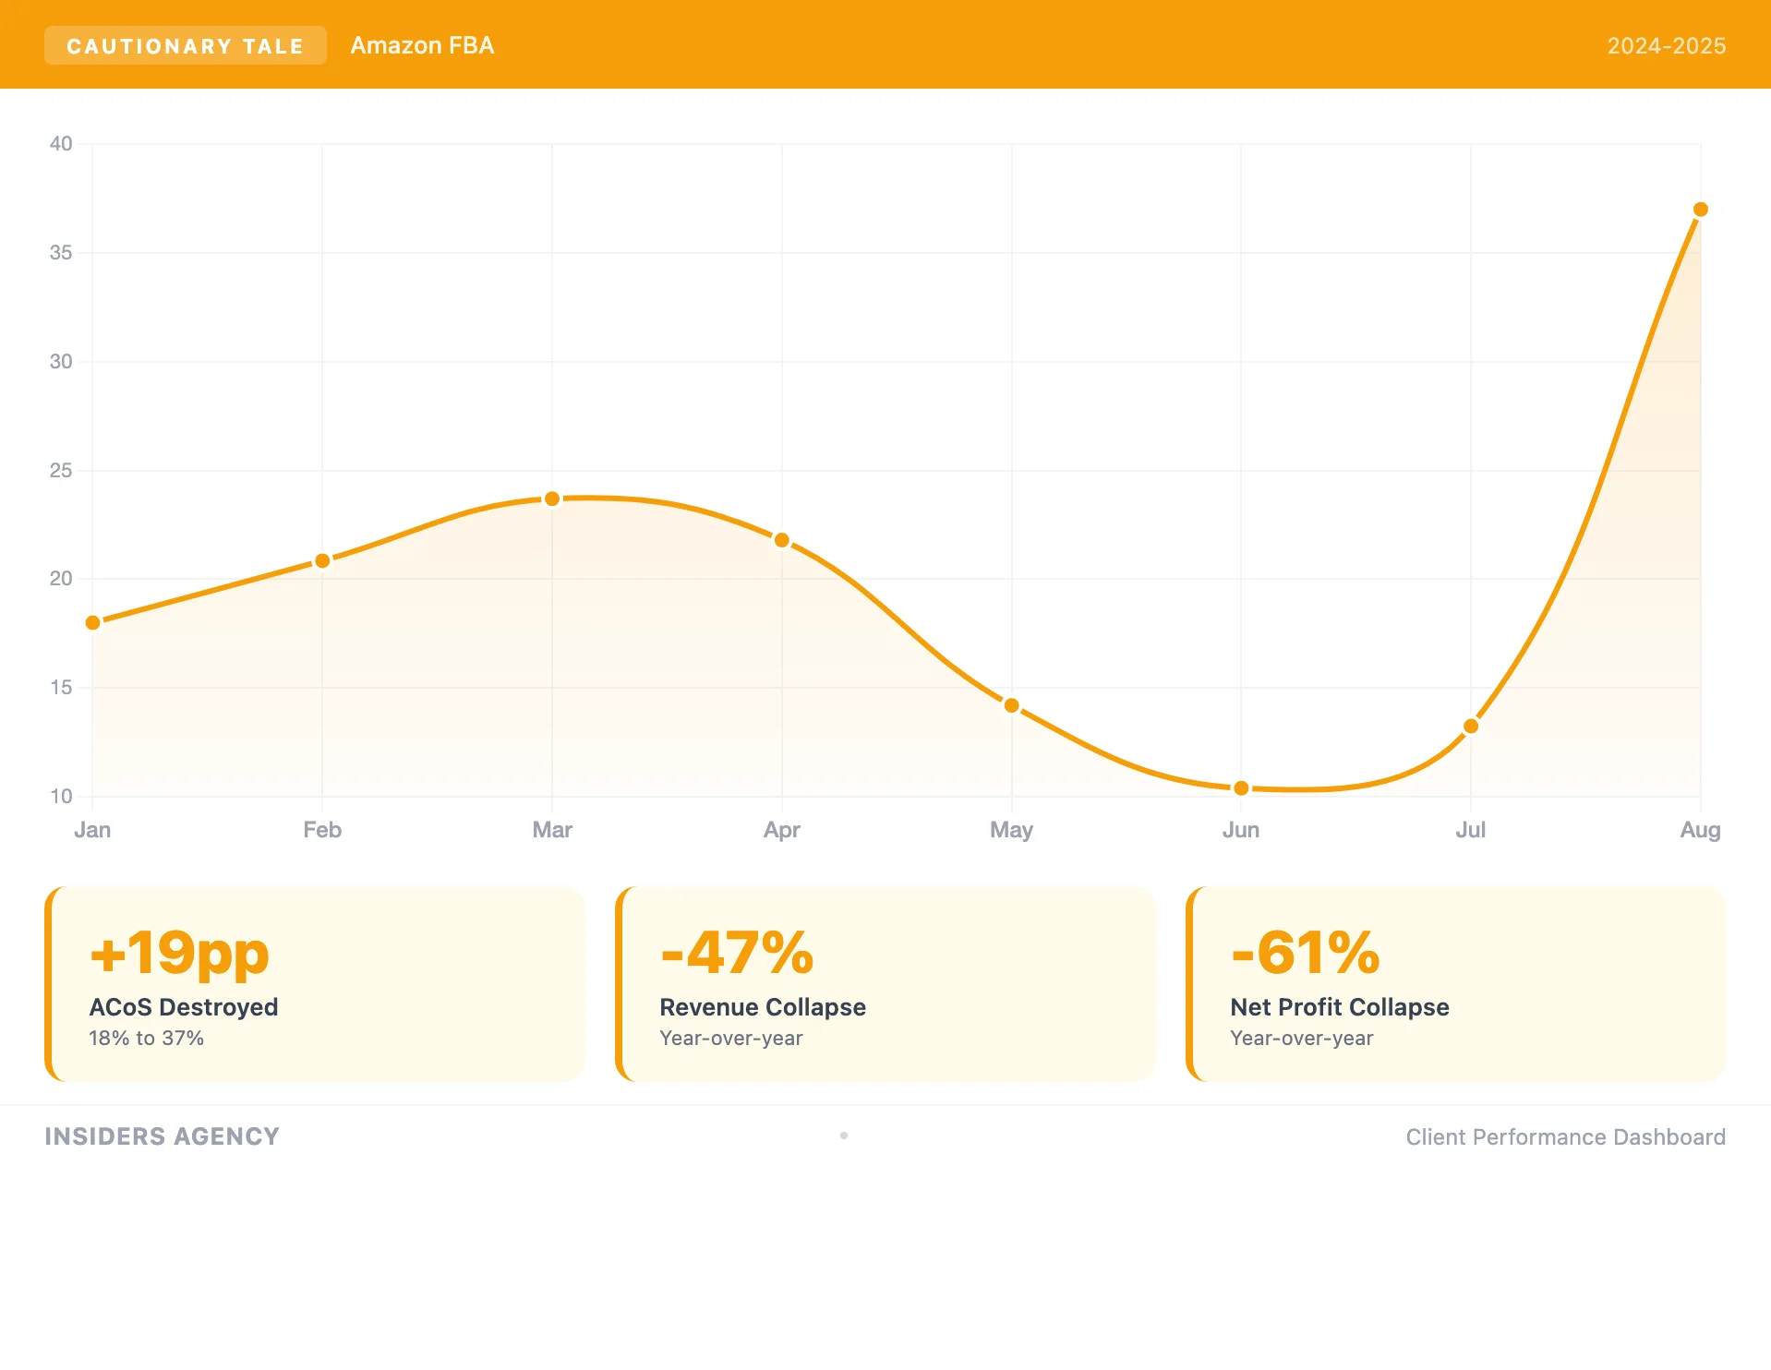Click the August highest data point
Screen dimensions: 1771x1370
[1700, 210]
